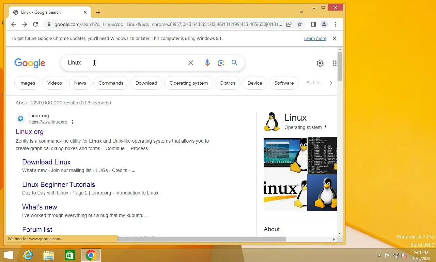Open the Linux.org result title
Image resolution: width=436 pixels, height=262 pixels.
[x=30, y=132]
